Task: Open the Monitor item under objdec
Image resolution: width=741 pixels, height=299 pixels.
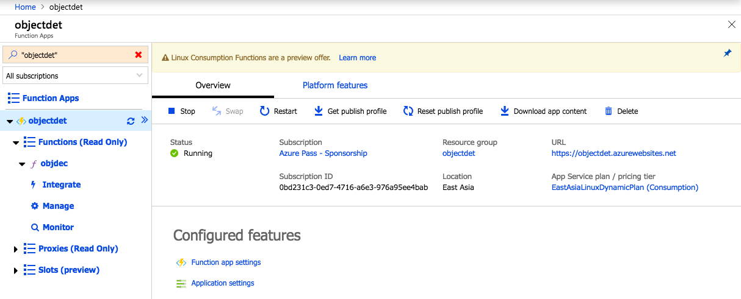Action: click(58, 227)
